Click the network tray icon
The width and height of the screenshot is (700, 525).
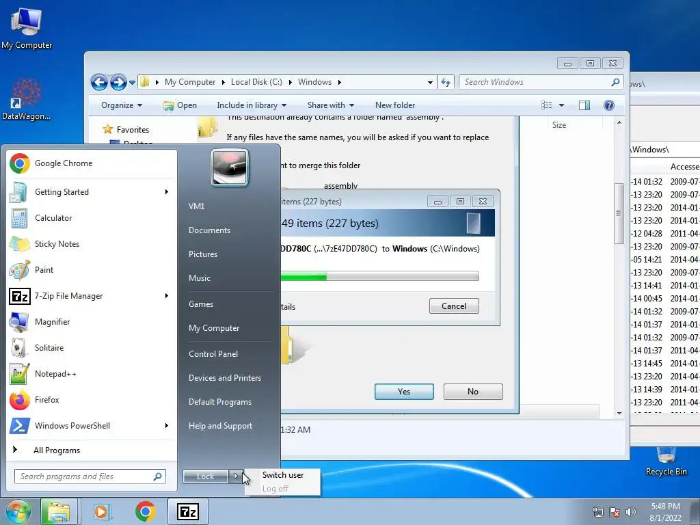(597, 513)
